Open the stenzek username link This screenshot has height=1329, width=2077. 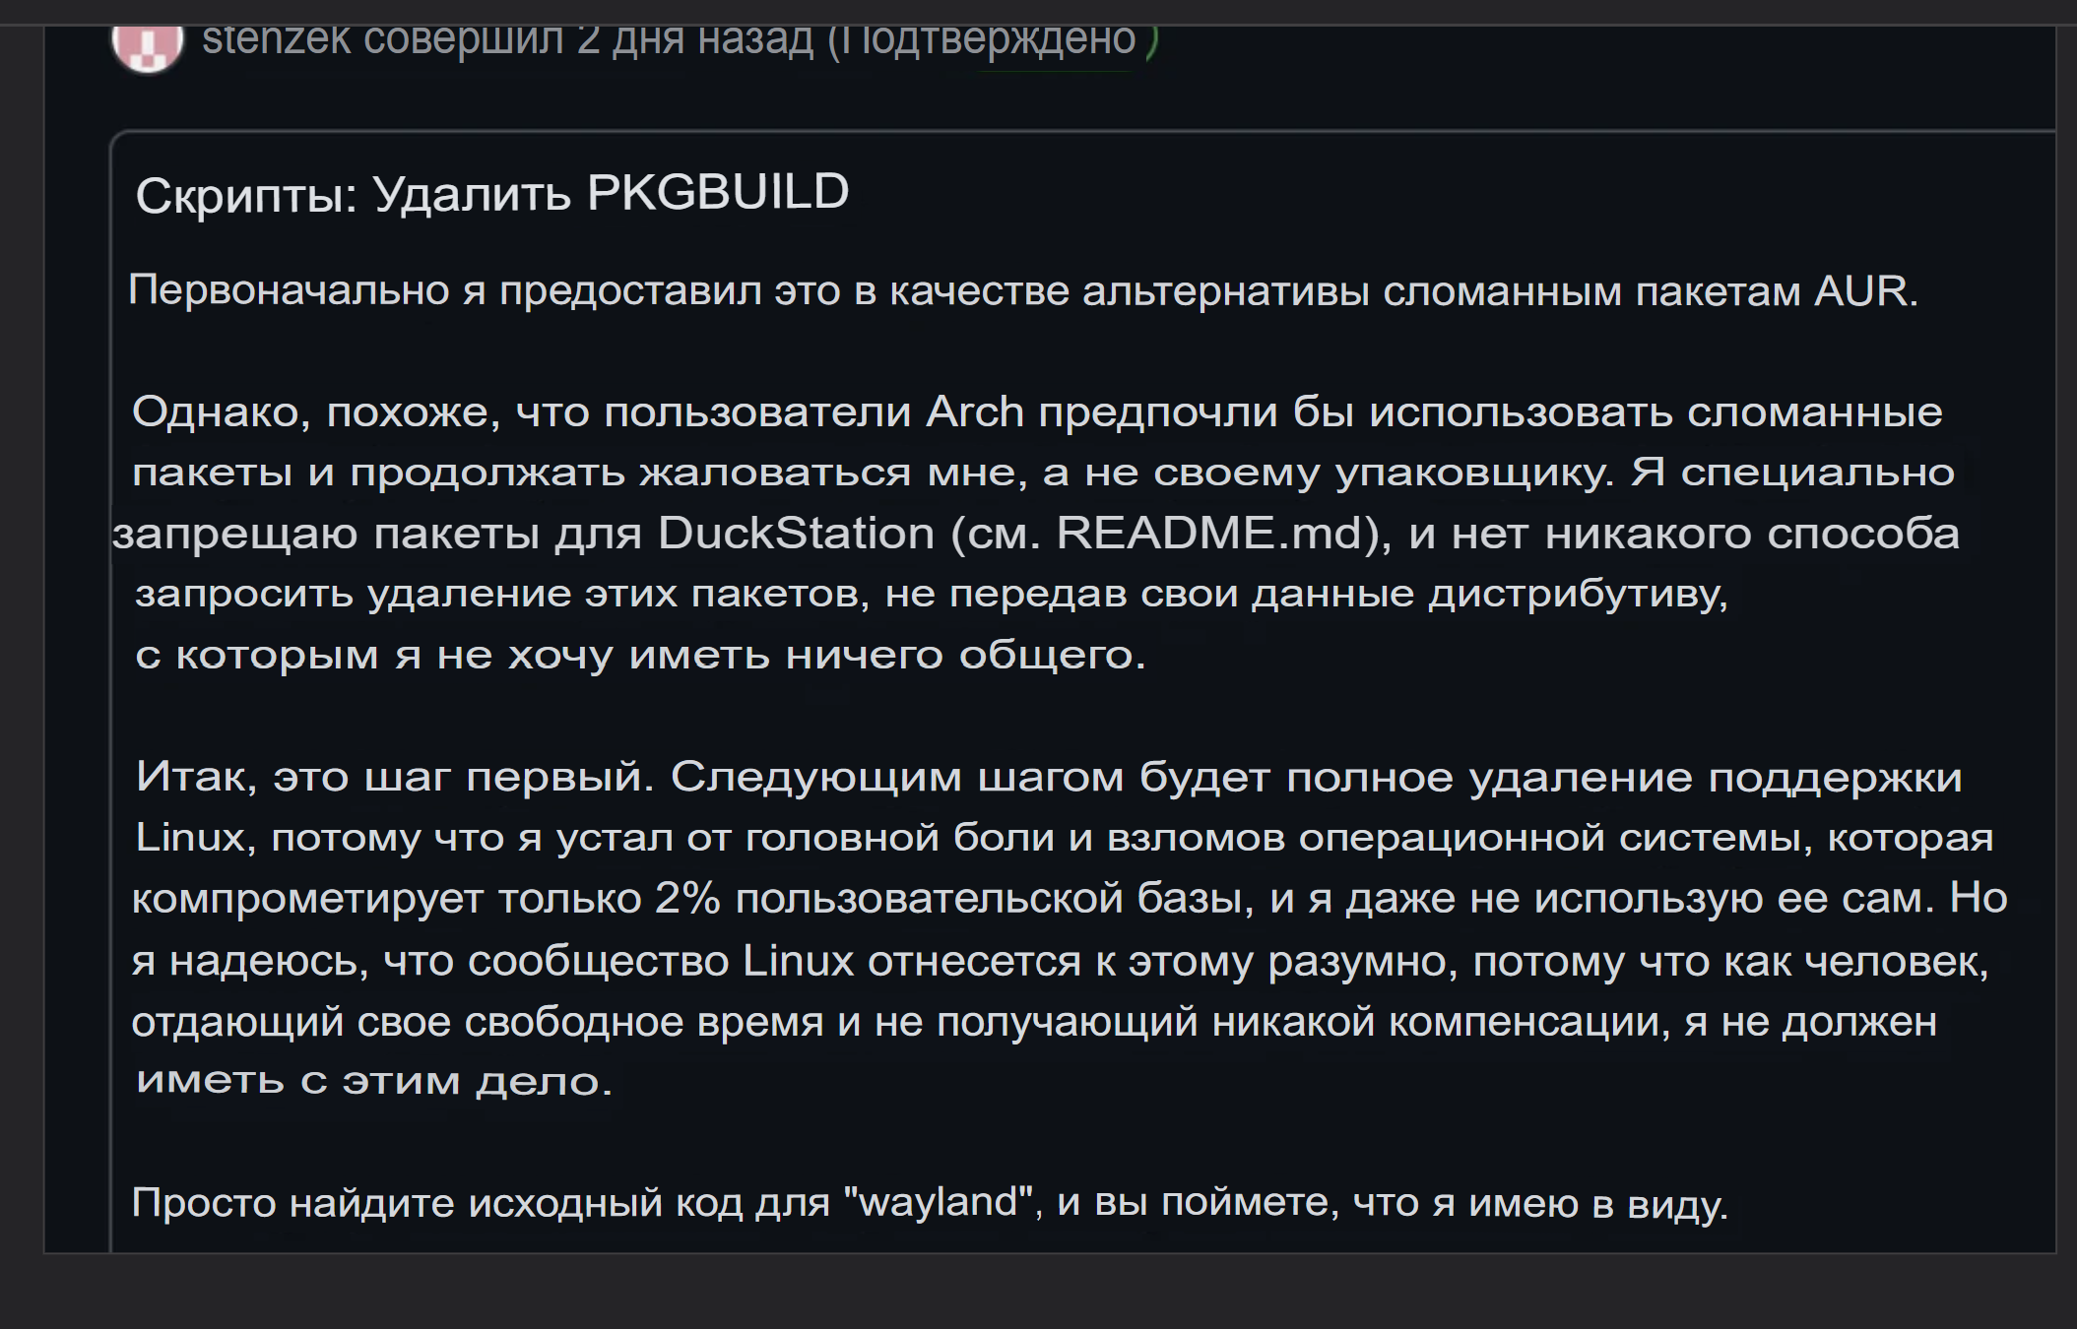(x=276, y=41)
